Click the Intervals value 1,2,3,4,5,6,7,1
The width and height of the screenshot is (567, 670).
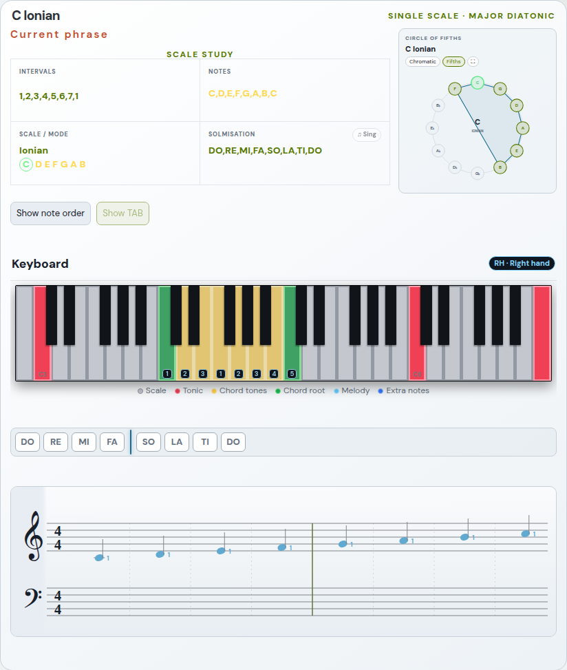[49, 96]
